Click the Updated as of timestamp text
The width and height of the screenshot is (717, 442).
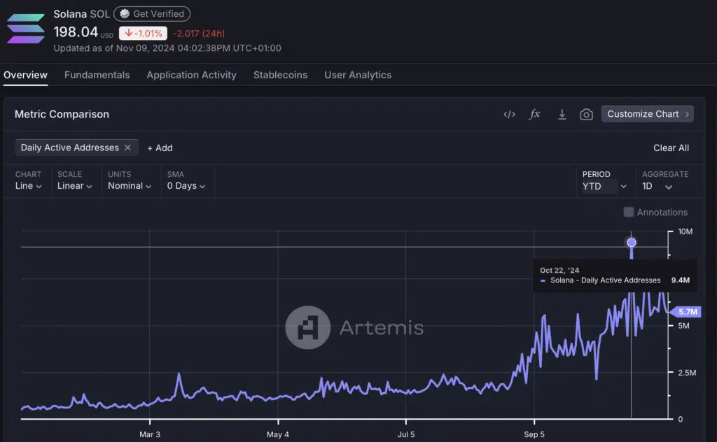167,48
